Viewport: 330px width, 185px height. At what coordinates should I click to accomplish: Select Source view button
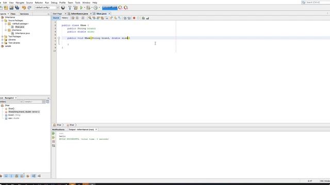pyautogui.click(x=56, y=18)
